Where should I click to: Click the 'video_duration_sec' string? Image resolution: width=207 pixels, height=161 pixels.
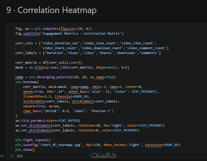[x=60, y=43]
